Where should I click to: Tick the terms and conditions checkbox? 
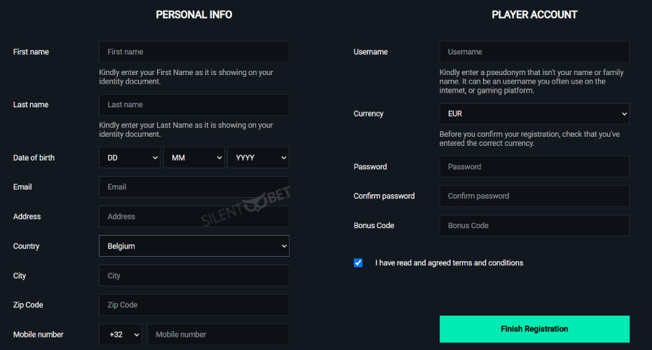click(358, 262)
